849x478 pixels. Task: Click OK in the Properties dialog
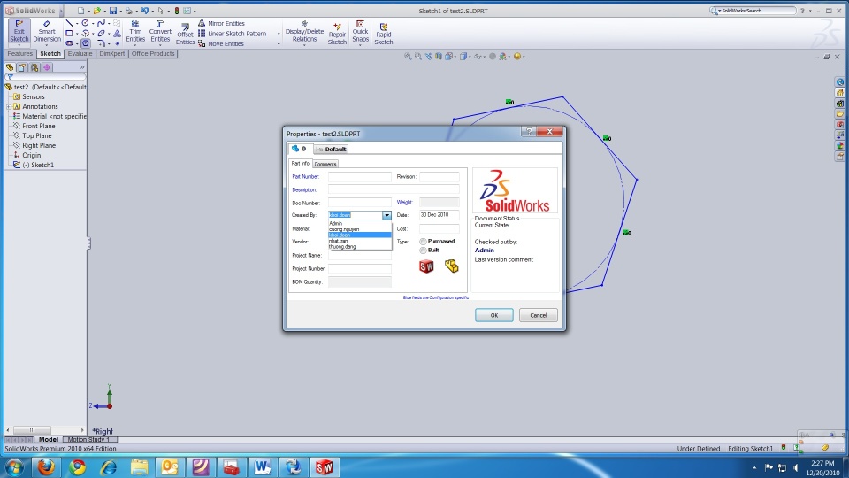click(x=493, y=315)
